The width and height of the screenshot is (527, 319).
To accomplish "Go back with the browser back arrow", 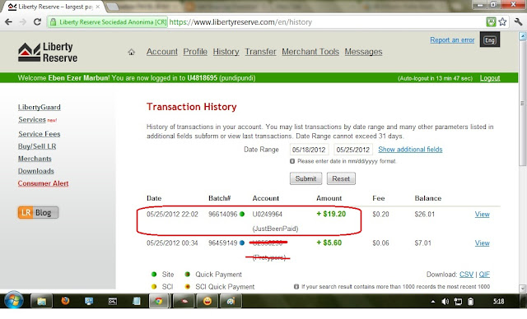I will pos(8,22).
